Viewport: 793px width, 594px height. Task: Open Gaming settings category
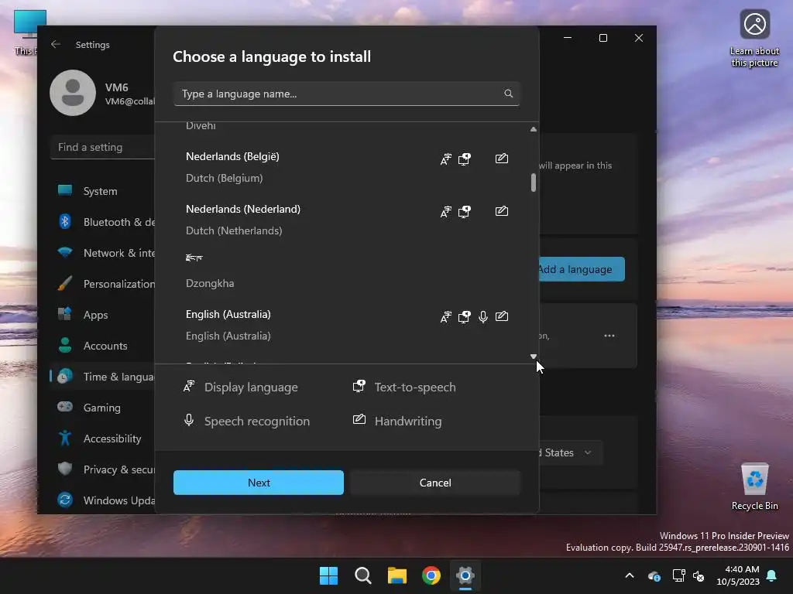click(x=103, y=407)
